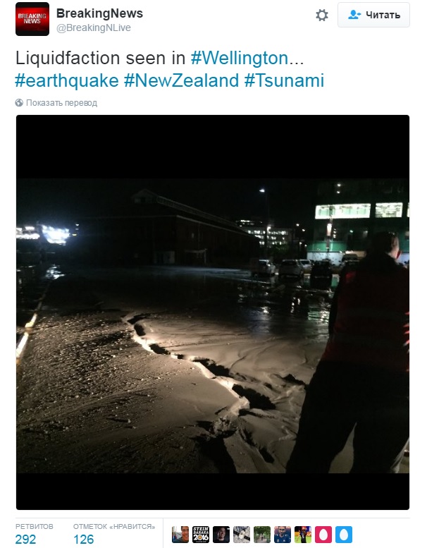
Task: Open the Stein Baraka 2016 liker avatar
Action: pos(201,535)
